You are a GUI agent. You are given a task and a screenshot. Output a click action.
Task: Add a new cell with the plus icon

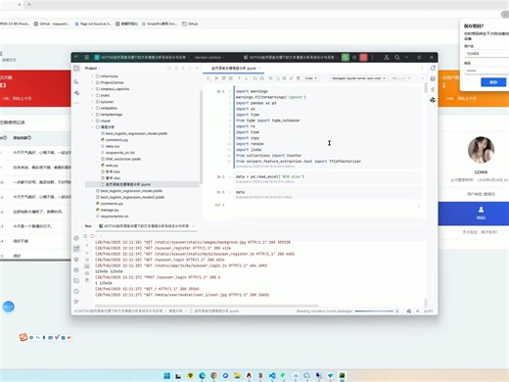[208, 78]
